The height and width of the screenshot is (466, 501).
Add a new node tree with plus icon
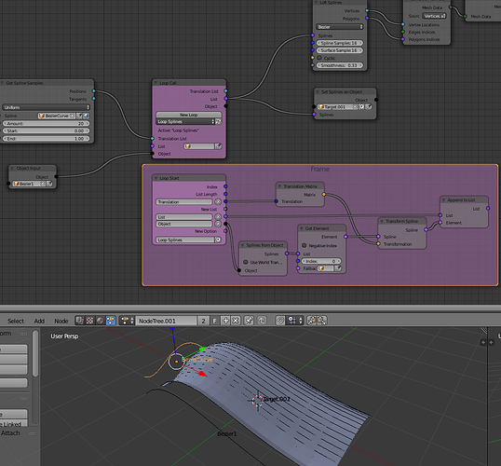[x=225, y=321]
